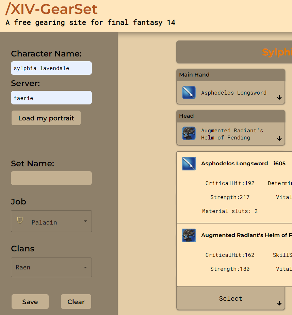Focus the Set Name input field
The image size is (292, 315).
(51, 178)
